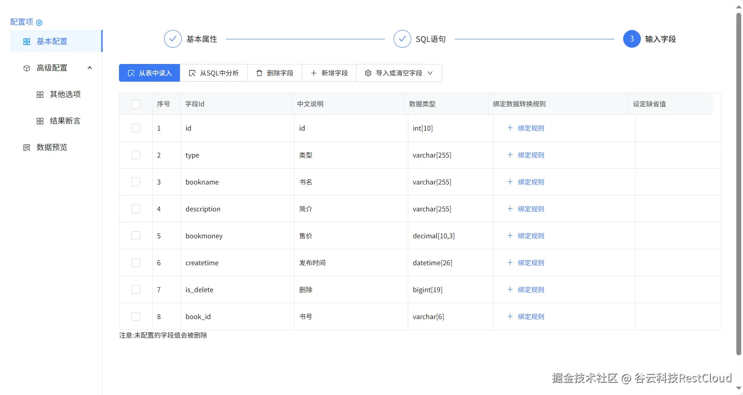The width and height of the screenshot is (743, 395).
Task: Click 绑定规则 link for createtime row
Action: (531, 263)
